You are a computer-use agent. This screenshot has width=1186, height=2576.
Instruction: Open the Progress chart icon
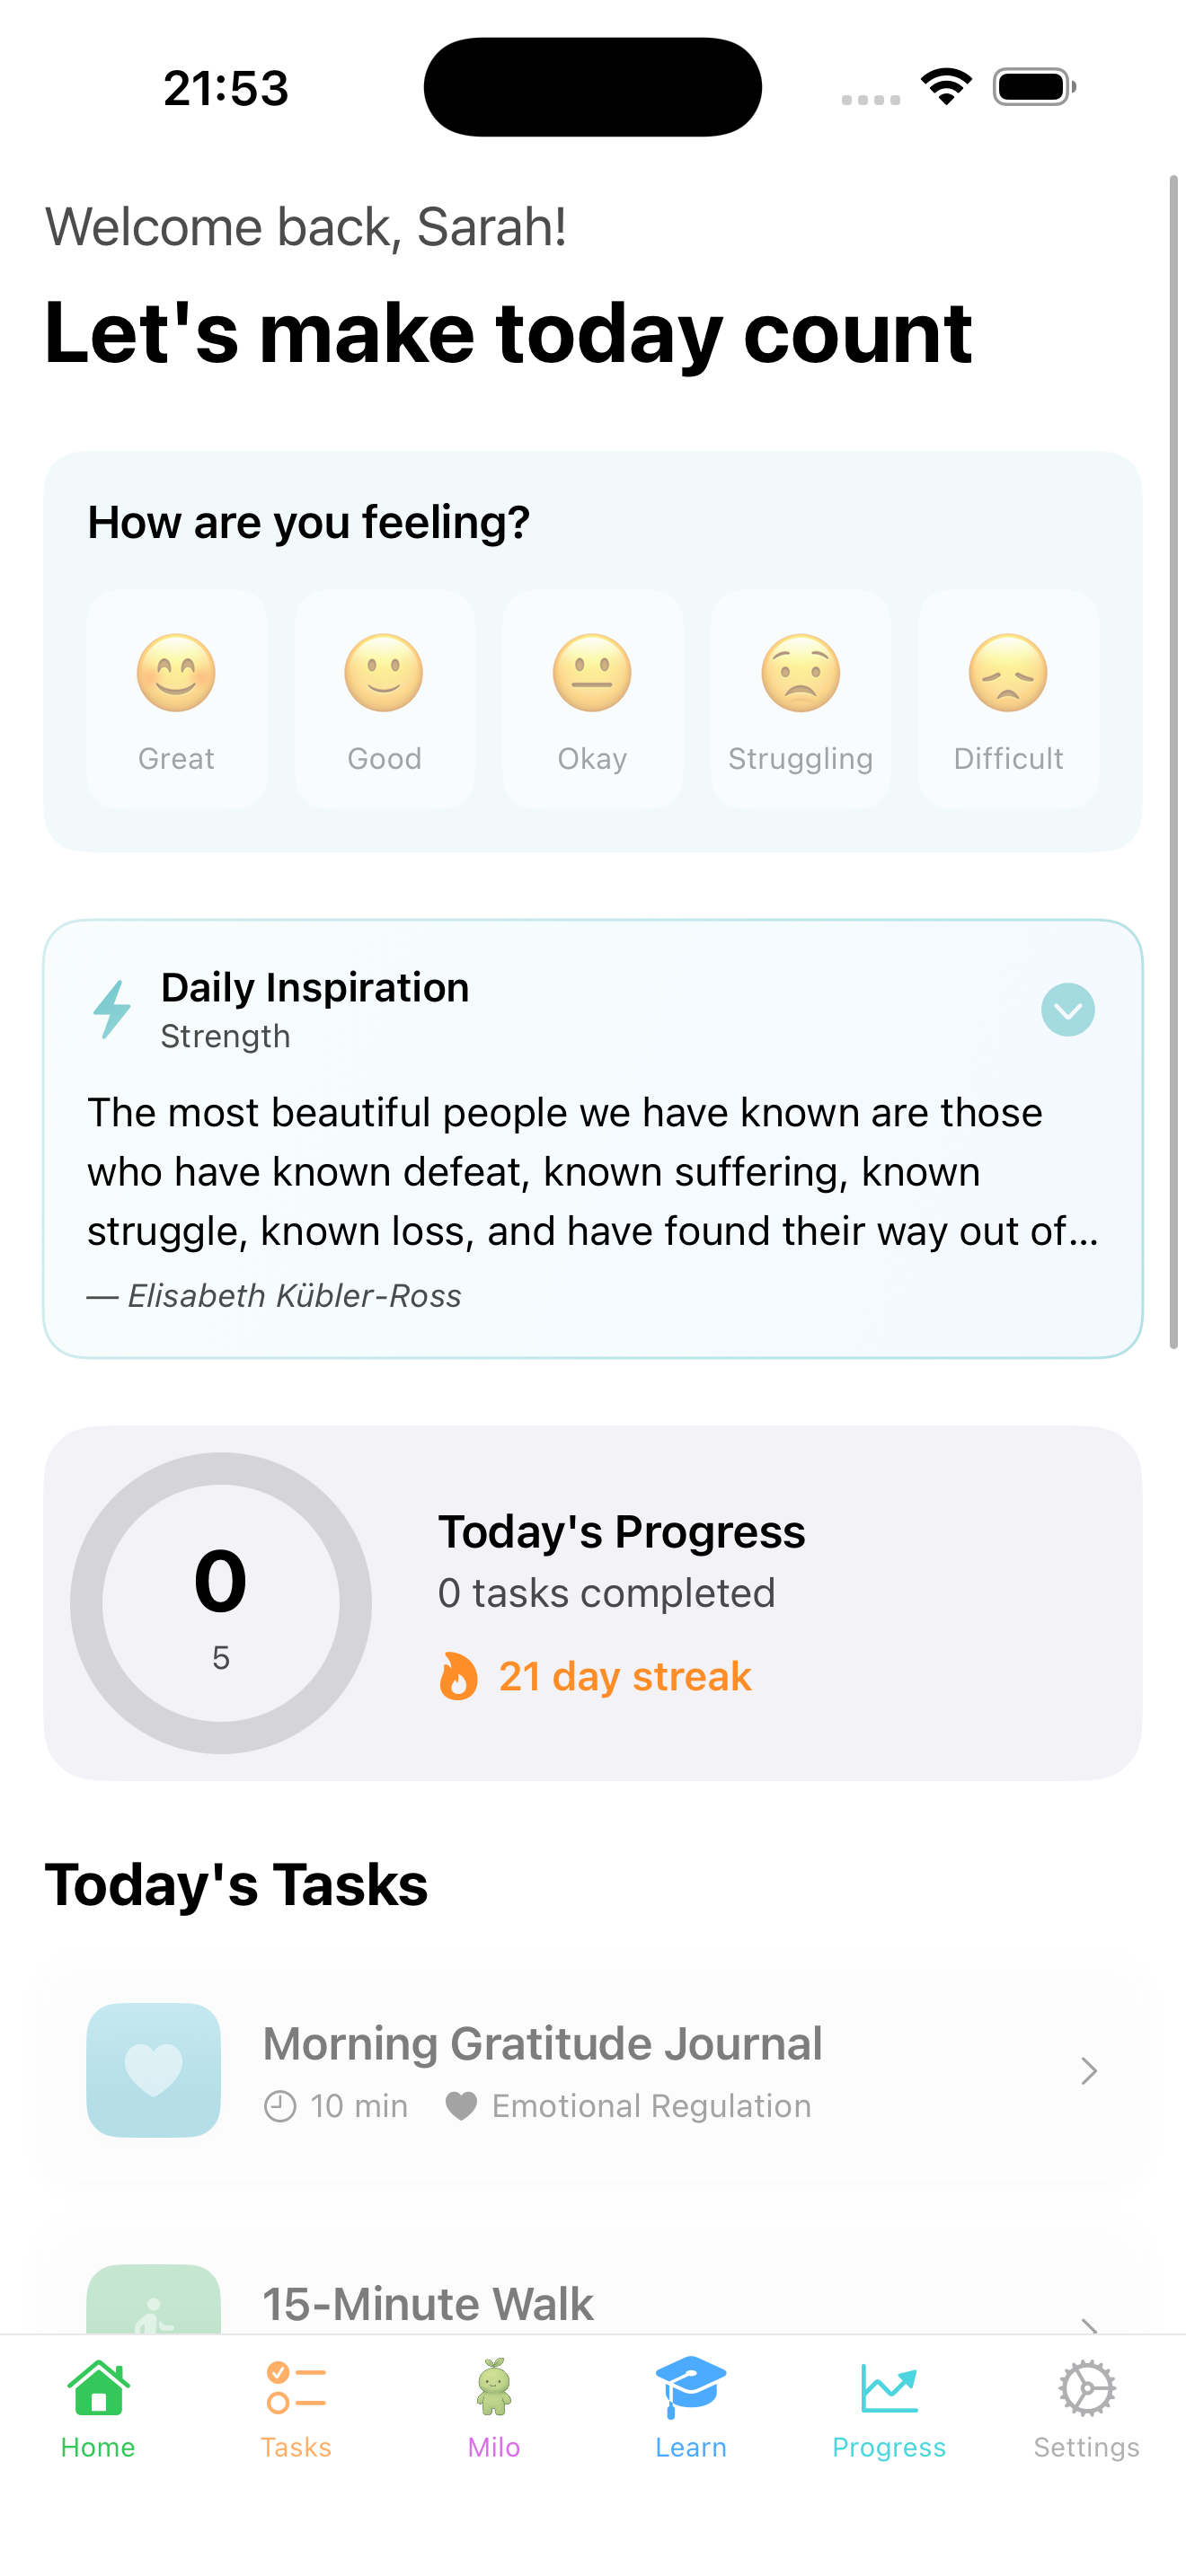888,2390
